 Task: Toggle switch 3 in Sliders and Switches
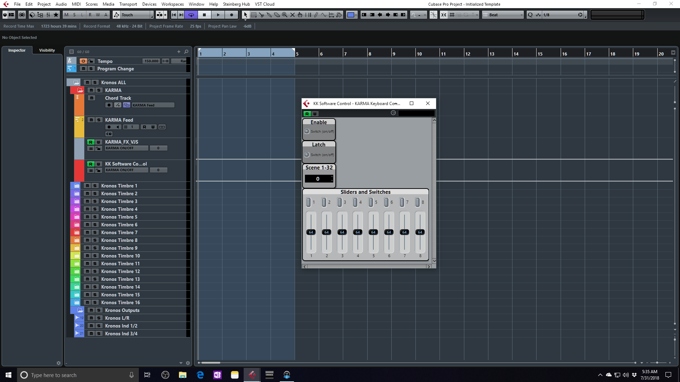pyautogui.click(x=340, y=202)
